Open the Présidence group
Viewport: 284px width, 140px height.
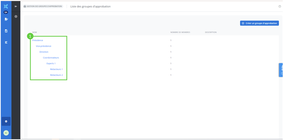pyautogui.click(x=37, y=40)
